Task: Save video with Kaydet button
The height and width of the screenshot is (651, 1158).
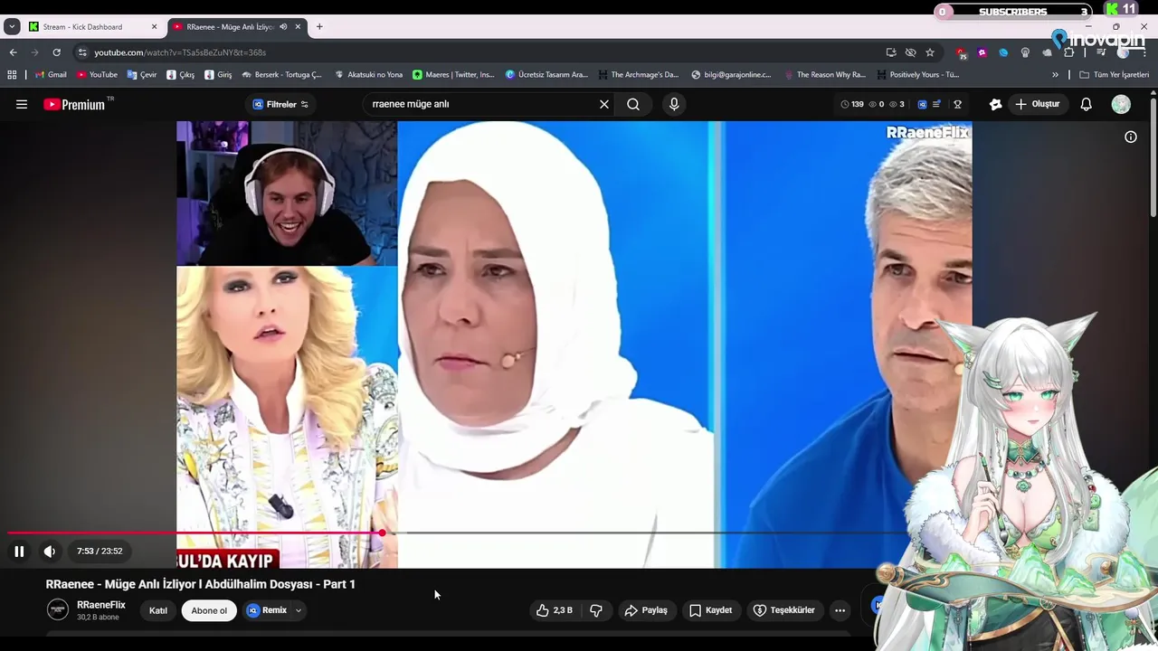Action: pos(711,610)
